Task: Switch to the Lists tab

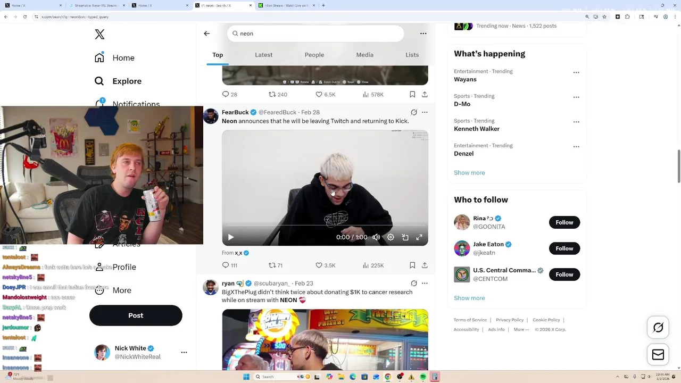Action: (x=412, y=55)
